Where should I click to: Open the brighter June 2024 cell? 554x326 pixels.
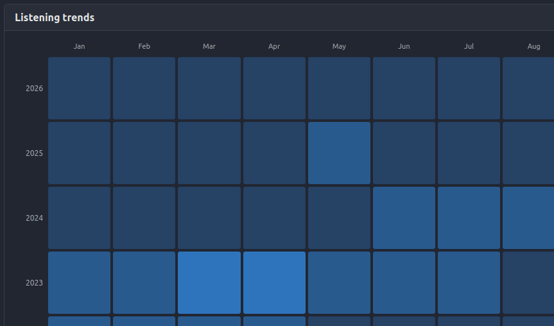(x=404, y=218)
